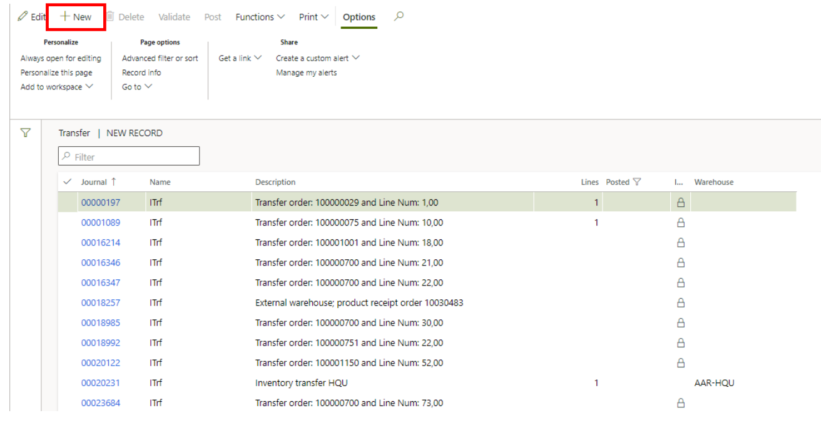The image size is (821, 423).
Task: Click the Edit pencil button
Action: coord(33,17)
